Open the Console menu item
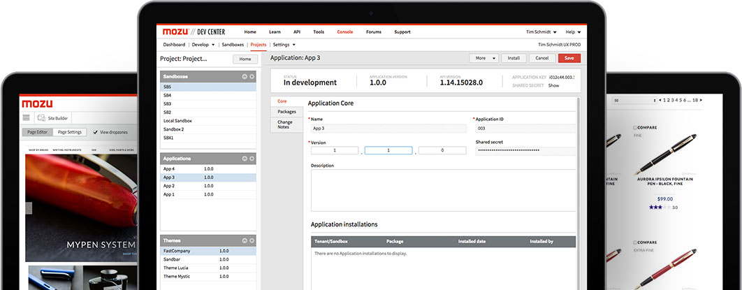Screen dimensions: 742x290 (x=345, y=32)
